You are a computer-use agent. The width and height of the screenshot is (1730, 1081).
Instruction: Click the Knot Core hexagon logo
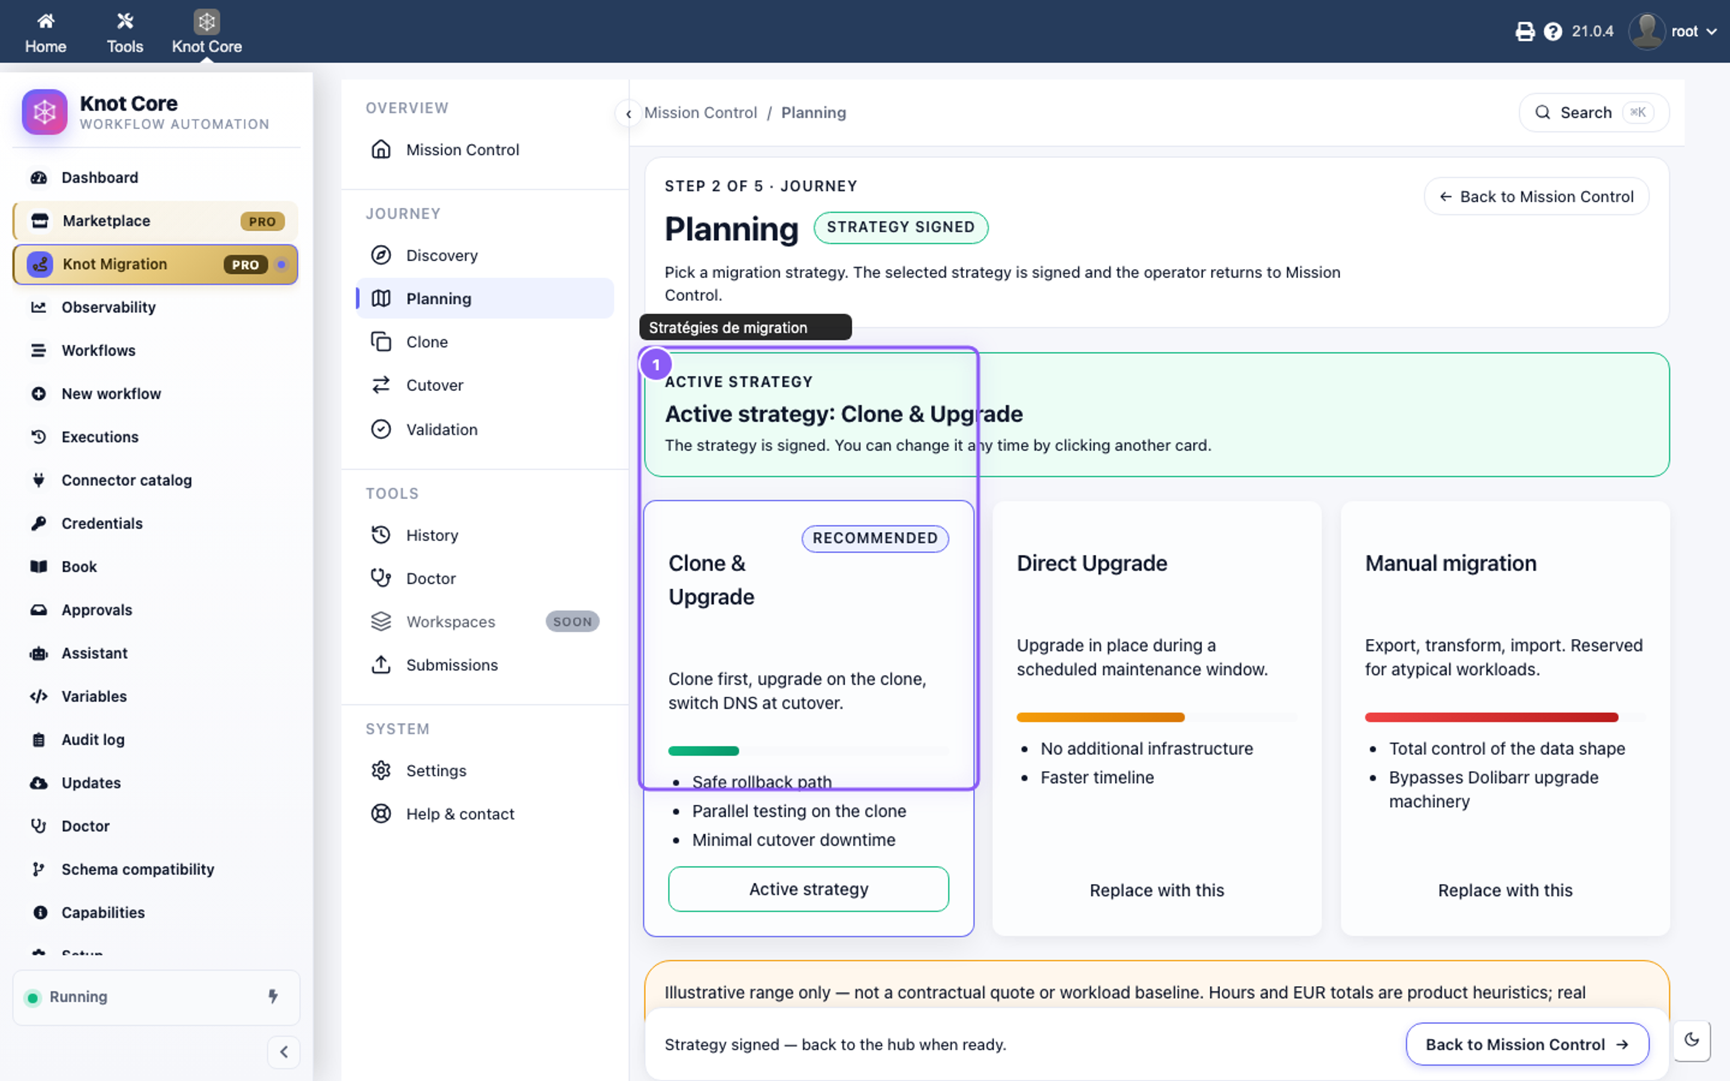[44, 112]
